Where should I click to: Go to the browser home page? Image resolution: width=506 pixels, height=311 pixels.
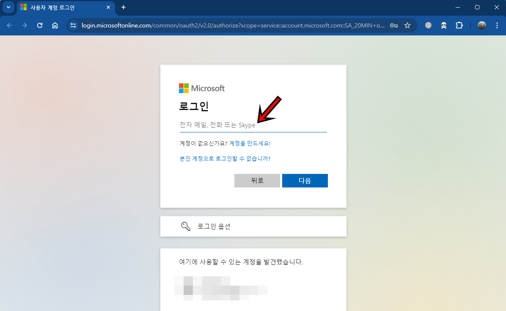point(55,25)
